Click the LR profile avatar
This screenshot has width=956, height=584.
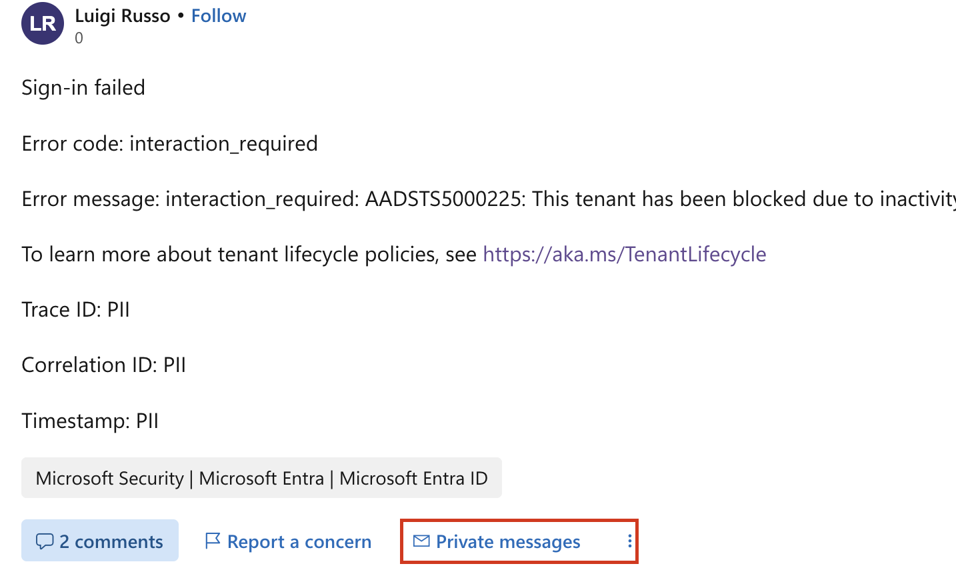(x=43, y=23)
